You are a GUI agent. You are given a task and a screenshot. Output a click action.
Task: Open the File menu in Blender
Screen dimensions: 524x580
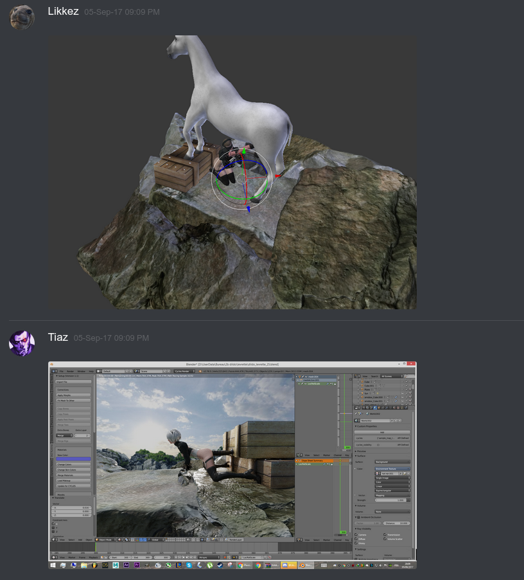tap(62, 371)
